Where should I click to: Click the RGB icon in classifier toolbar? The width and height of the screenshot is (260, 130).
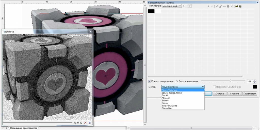click(224, 6)
